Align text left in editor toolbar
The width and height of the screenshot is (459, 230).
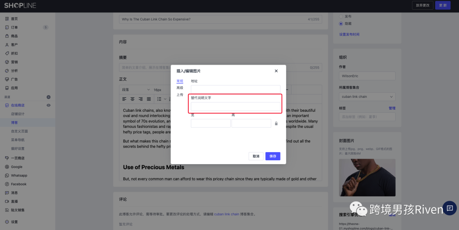point(125,99)
